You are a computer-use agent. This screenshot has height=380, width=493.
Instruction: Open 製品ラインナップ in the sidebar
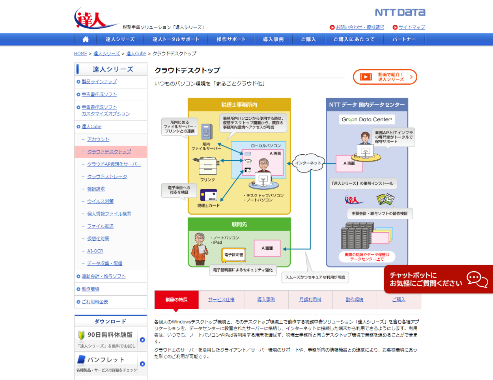tap(99, 82)
